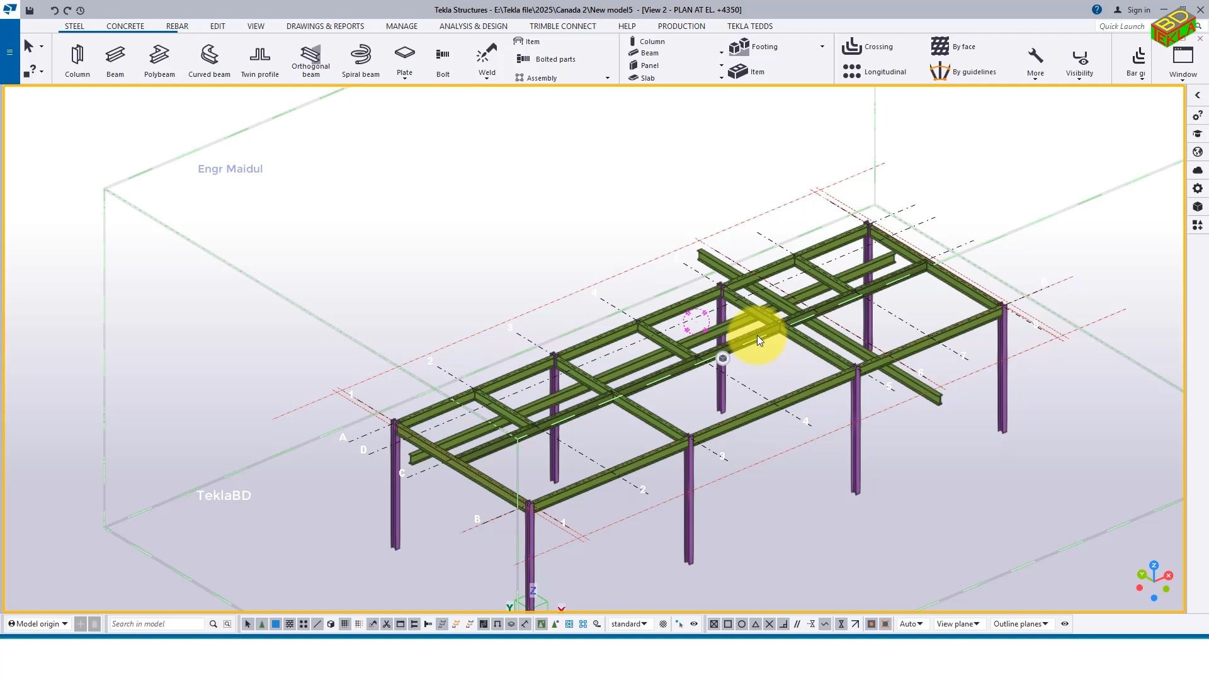1209x680 pixels.
Task: Open the Curved beam tool
Action: pos(209,60)
